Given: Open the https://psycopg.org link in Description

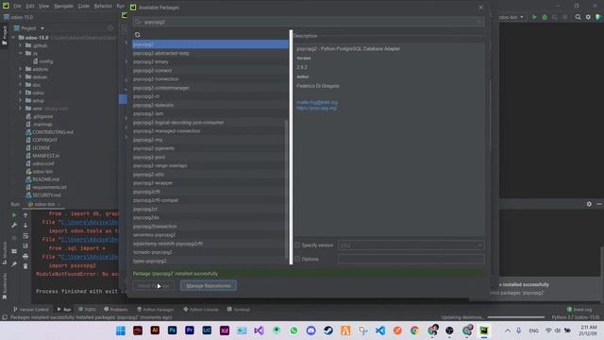Looking at the screenshot, I should tap(317, 109).
